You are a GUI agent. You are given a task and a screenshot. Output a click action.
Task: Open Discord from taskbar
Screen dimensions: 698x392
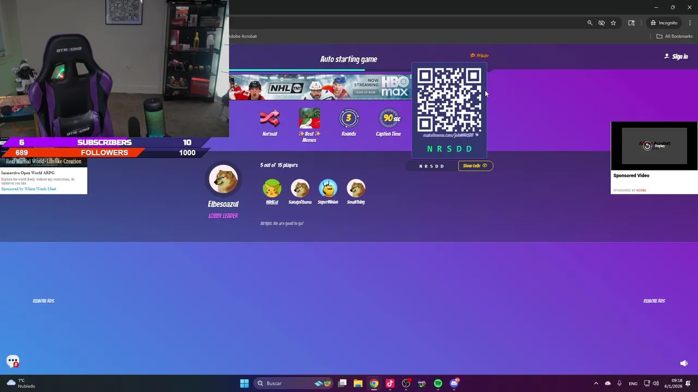(x=454, y=383)
